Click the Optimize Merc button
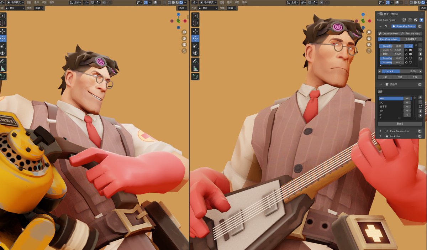 (x=389, y=33)
